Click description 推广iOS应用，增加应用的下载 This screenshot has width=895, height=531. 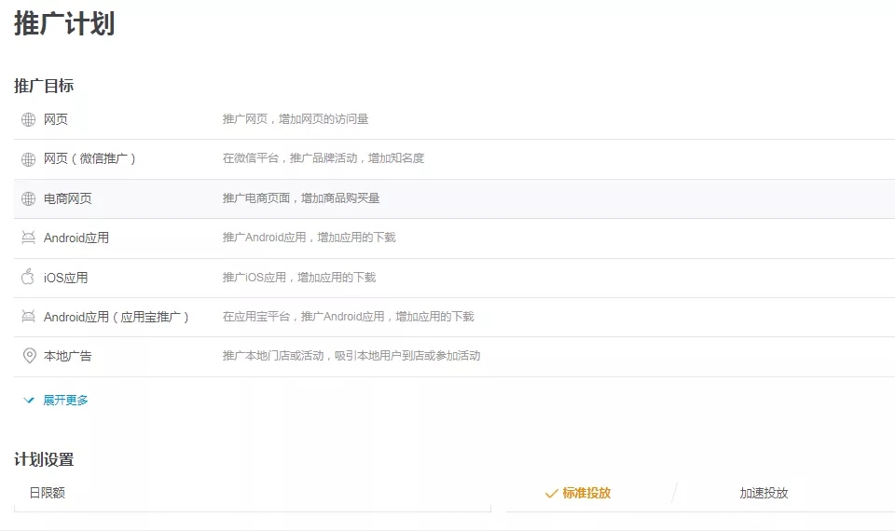tap(299, 278)
